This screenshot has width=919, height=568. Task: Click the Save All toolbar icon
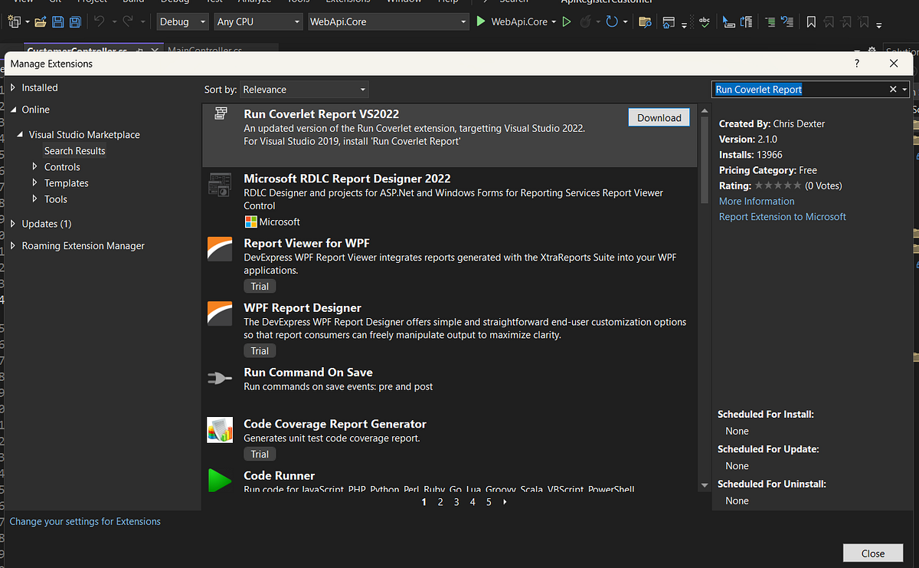[x=75, y=22]
